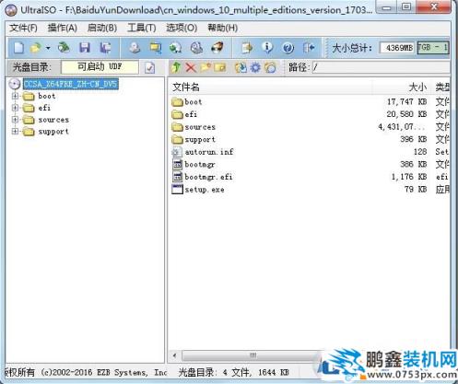Toggle the boot properties checkbox icon

(150, 67)
